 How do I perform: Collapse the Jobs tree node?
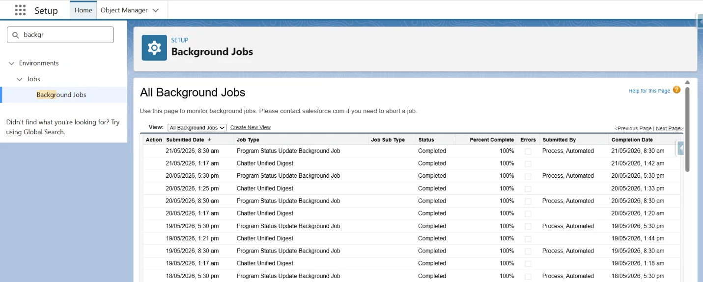click(x=20, y=79)
